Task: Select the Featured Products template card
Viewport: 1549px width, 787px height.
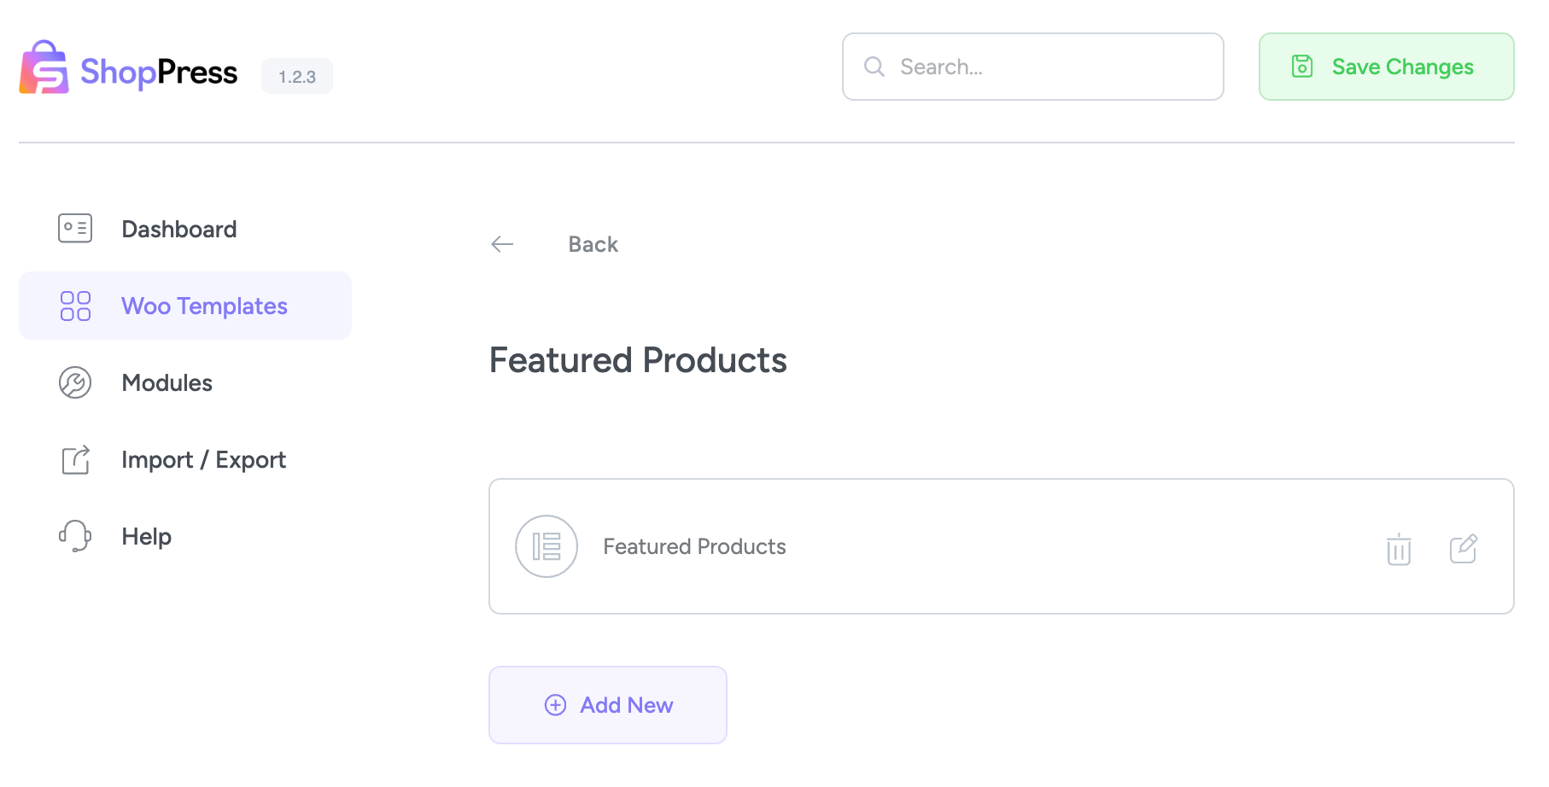Action: click(x=939, y=546)
